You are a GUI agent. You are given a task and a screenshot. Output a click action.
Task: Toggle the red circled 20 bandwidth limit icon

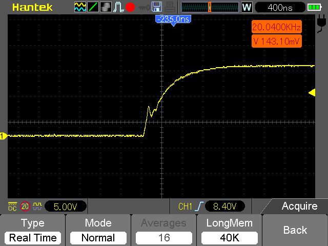coord(25,207)
